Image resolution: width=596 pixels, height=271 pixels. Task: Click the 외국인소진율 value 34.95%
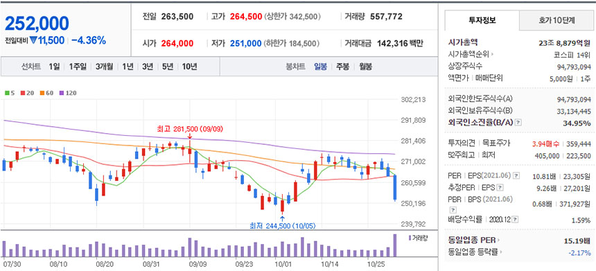click(577, 123)
